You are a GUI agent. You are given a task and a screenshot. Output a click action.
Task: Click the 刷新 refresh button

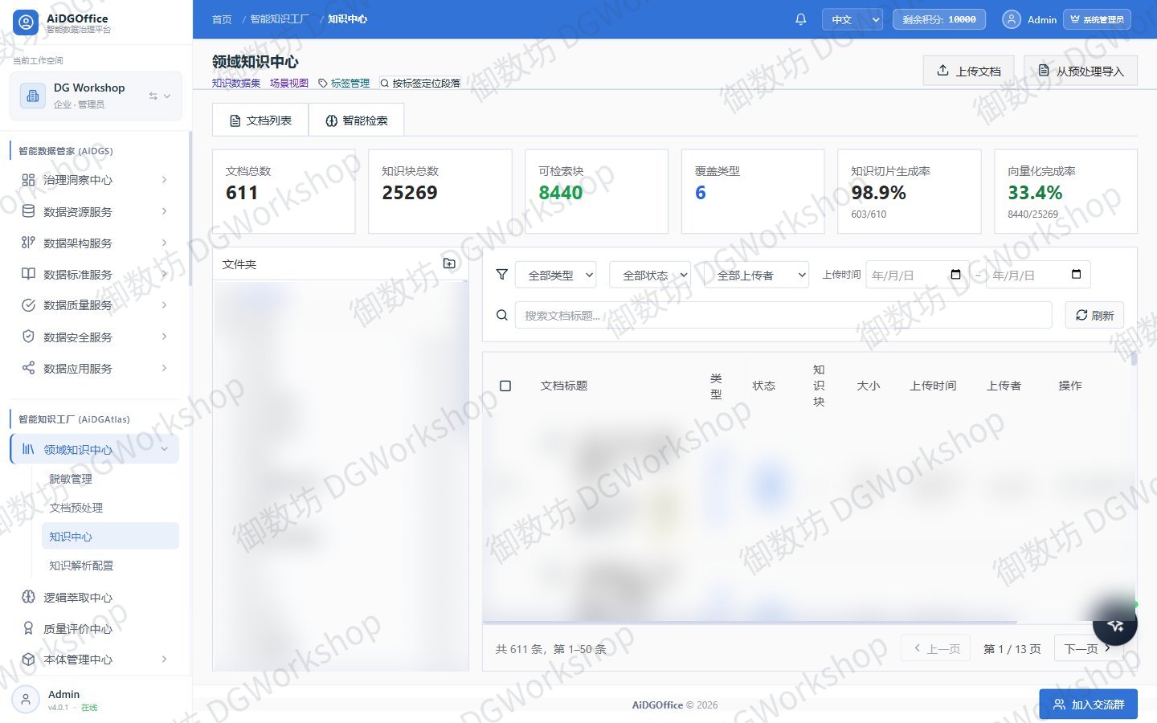tap(1094, 315)
